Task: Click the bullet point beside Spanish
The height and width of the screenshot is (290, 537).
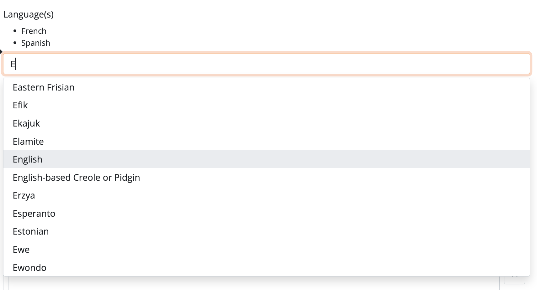Action: point(15,43)
